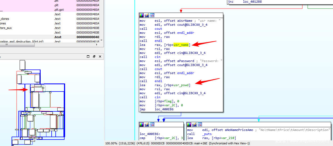This screenshot has height=146, width=333.
Task: Select the function row ending in _clones
Action: pos(50,19)
